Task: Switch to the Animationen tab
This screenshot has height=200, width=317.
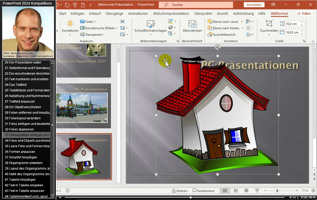Action: (x=138, y=14)
